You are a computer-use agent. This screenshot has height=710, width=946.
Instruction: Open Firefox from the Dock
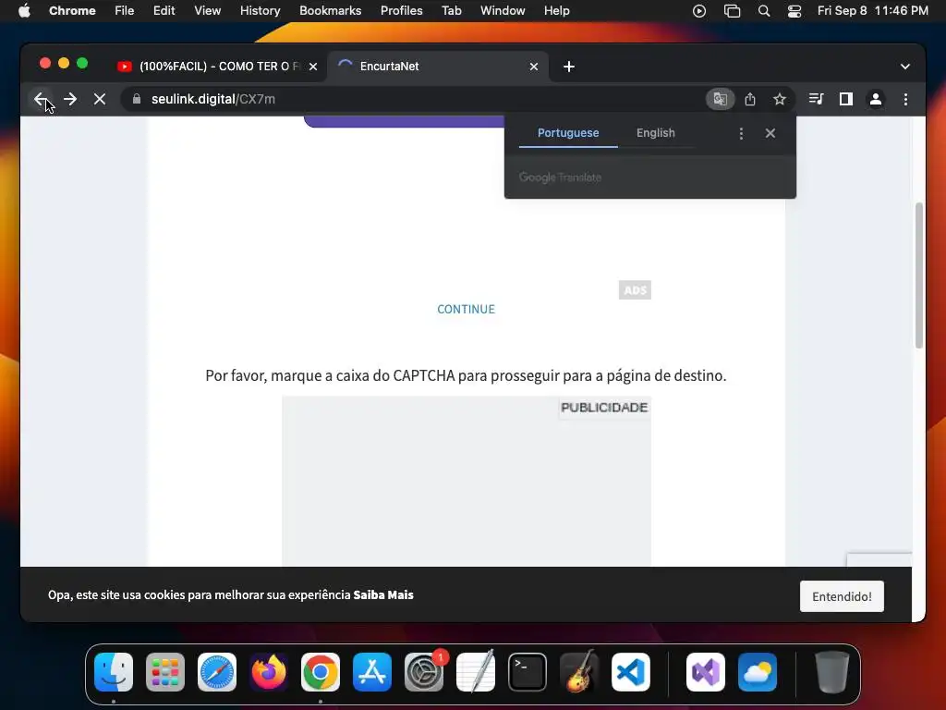tap(269, 672)
